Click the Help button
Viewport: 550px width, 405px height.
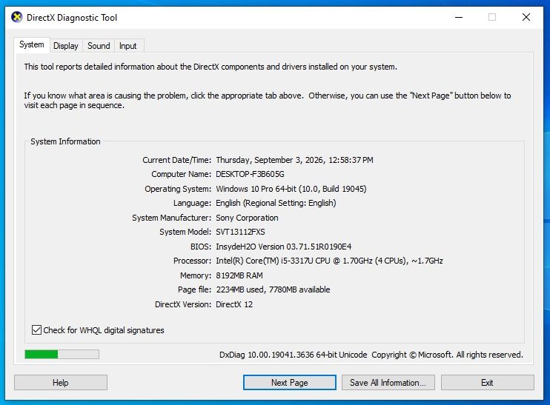tap(61, 383)
